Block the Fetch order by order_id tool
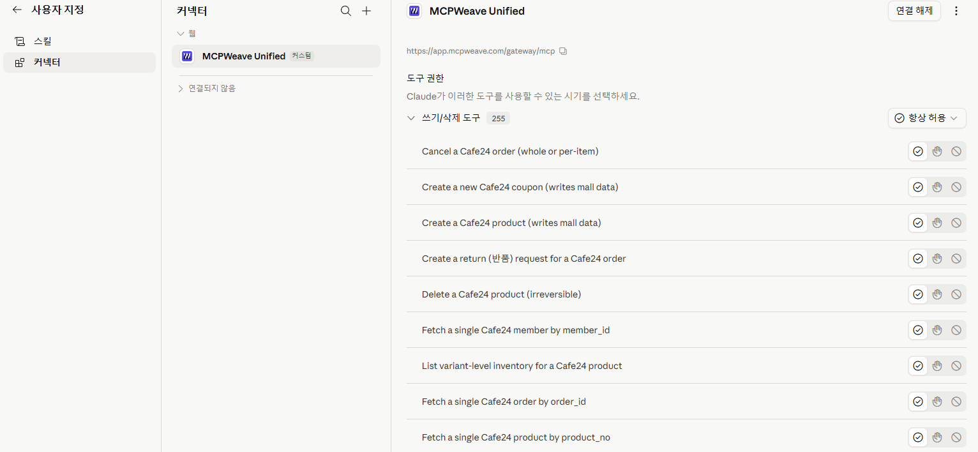The image size is (978, 452). [956, 402]
